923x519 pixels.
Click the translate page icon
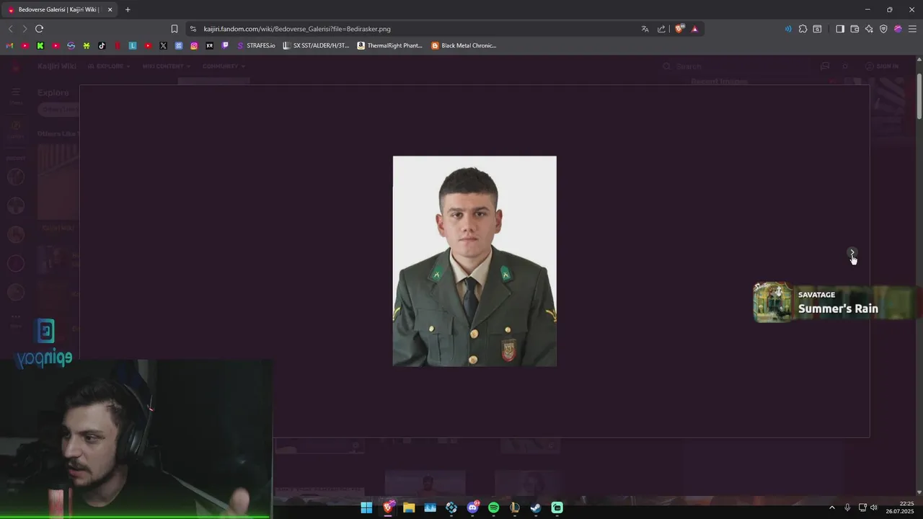(645, 29)
